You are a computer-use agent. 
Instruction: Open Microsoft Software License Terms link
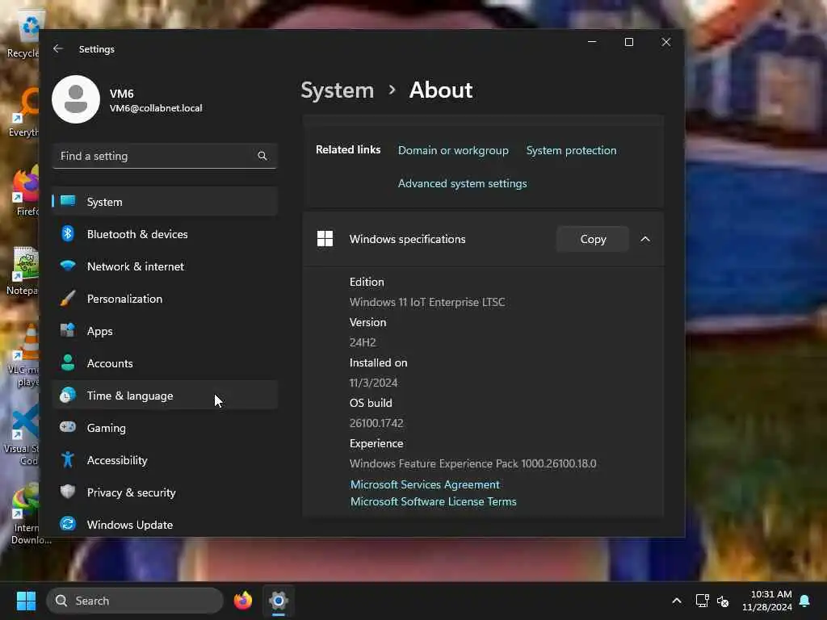pyautogui.click(x=433, y=502)
